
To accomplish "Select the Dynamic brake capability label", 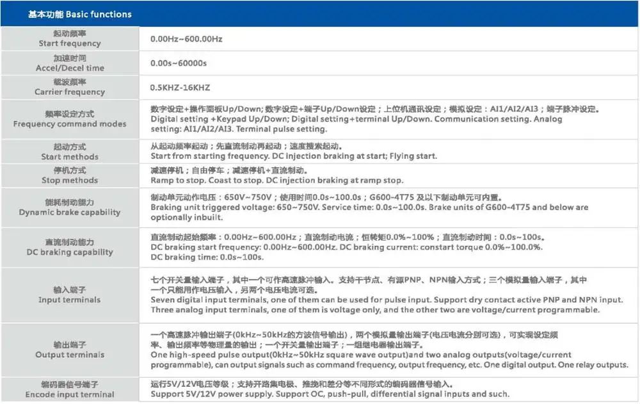I will point(70,207).
